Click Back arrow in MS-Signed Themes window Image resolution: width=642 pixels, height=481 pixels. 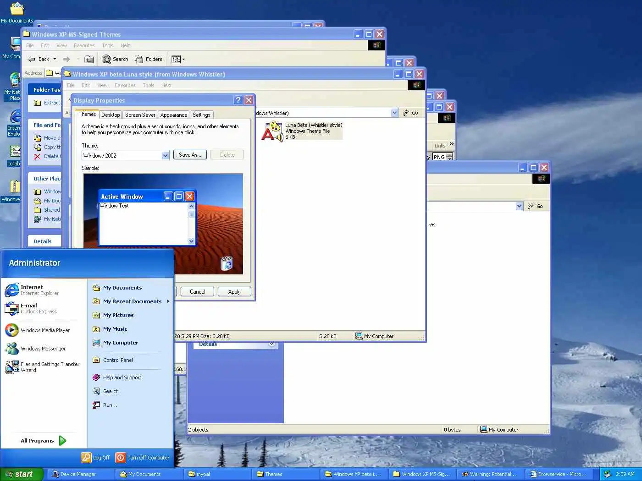point(32,59)
